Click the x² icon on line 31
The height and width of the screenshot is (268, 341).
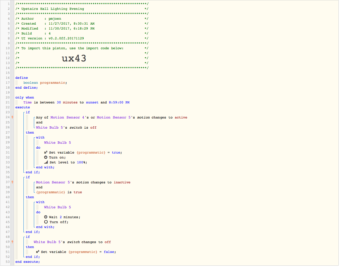click(x=46, y=153)
